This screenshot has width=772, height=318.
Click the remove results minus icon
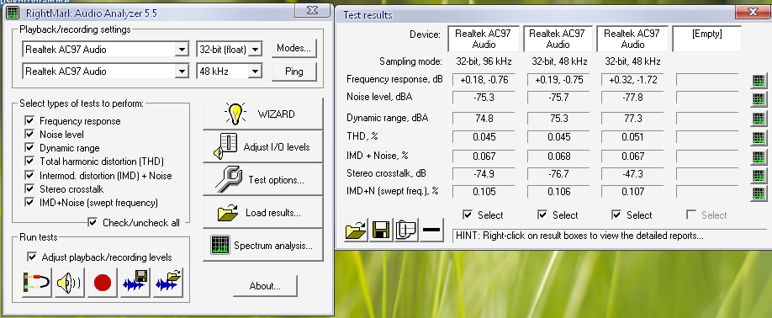tap(431, 230)
